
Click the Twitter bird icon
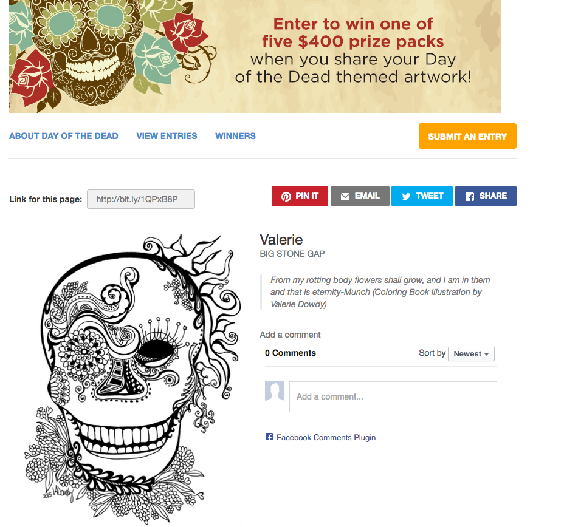tap(406, 197)
